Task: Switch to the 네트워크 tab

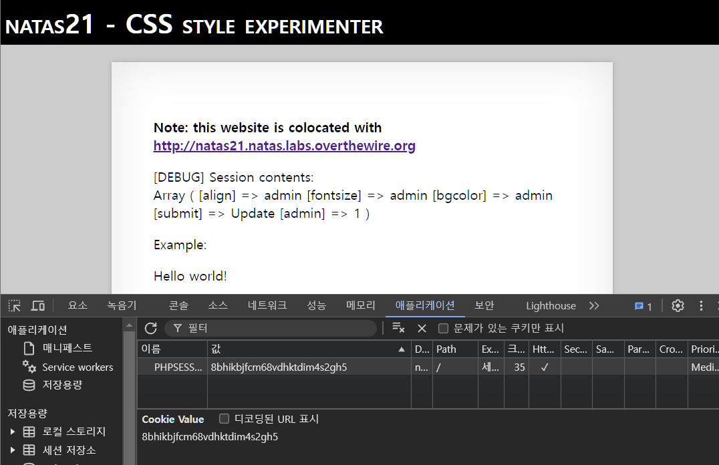Action: pyautogui.click(x=267, y=305)
